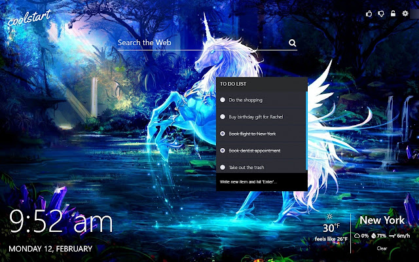Image resolution: width=419 pixels, height=262 pixels.
Task: Click the cloud cover 0% icon
Action: tap(357, 236)
